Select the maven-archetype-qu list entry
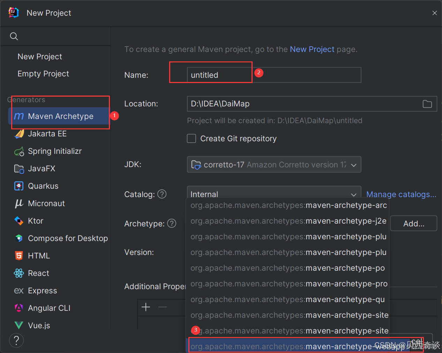Screen dimensions: 442x353 tap(287, 299)
